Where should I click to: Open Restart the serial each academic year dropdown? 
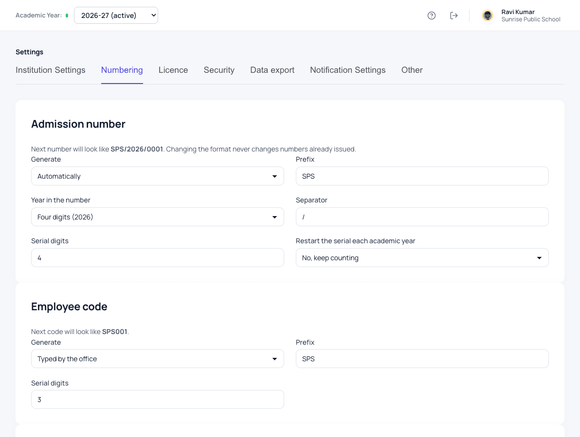pyautogui.click(x=422, y=258)
